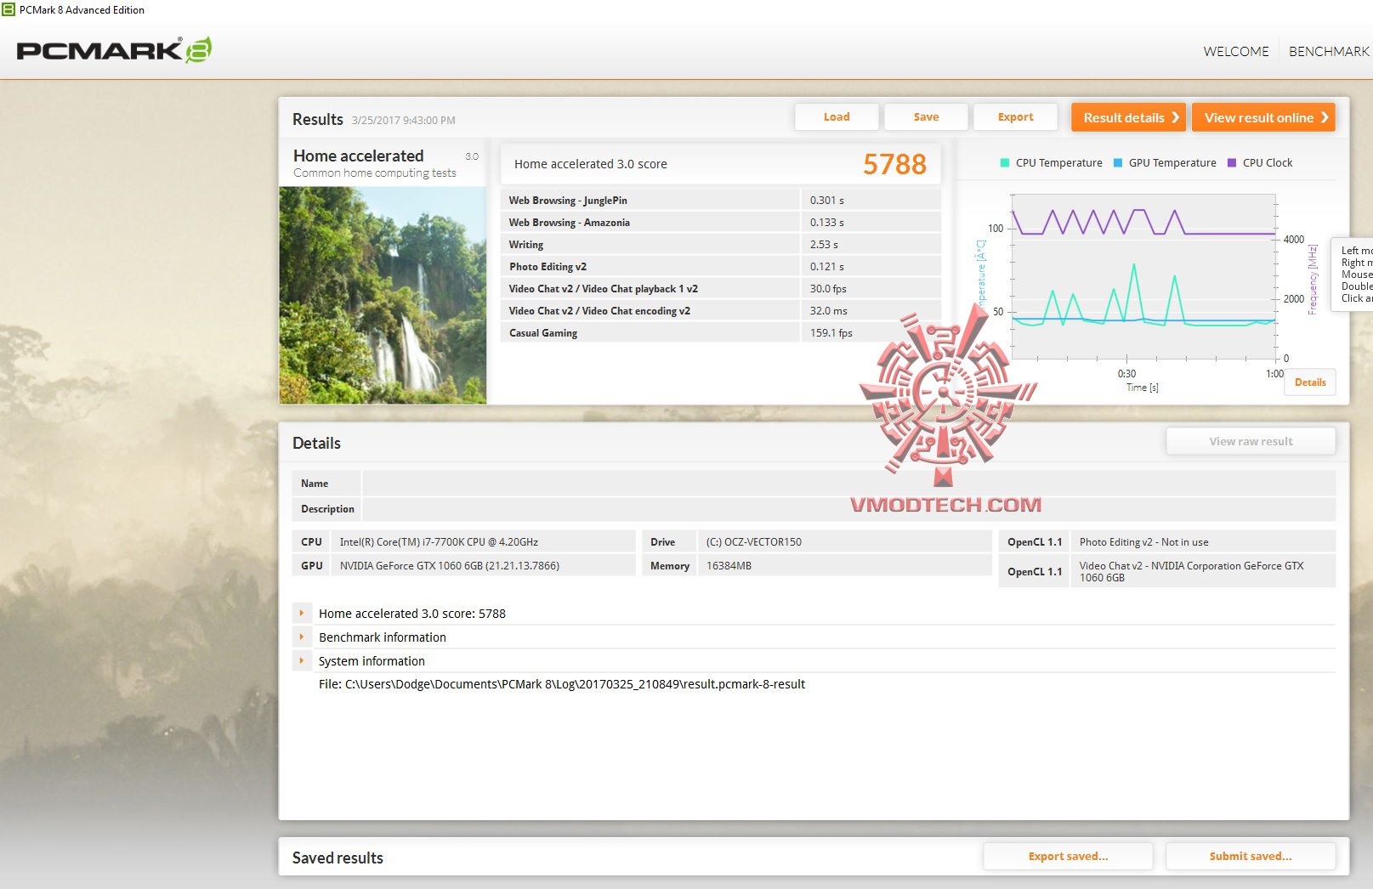The image size is (1373, 889).
Task: Click the PCMark 8 logo
Action: click(x=114, y=50)
